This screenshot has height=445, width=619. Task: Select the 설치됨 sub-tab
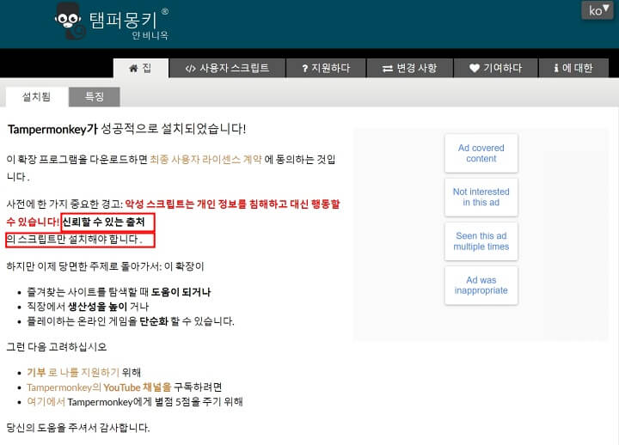coord(36,97)
